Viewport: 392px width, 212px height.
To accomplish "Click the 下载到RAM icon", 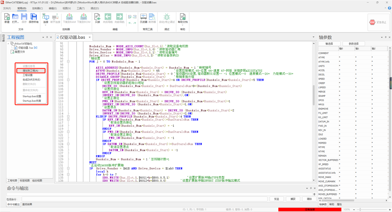I will pyautogui.click(x=69, y=17).
